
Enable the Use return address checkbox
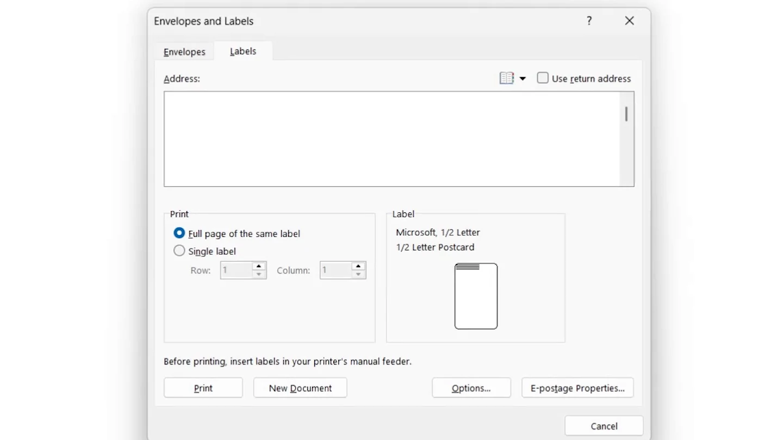coord(543,78)
